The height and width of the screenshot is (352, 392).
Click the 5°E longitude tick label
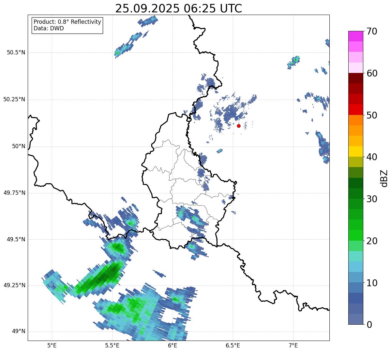[x=52, y=345]
